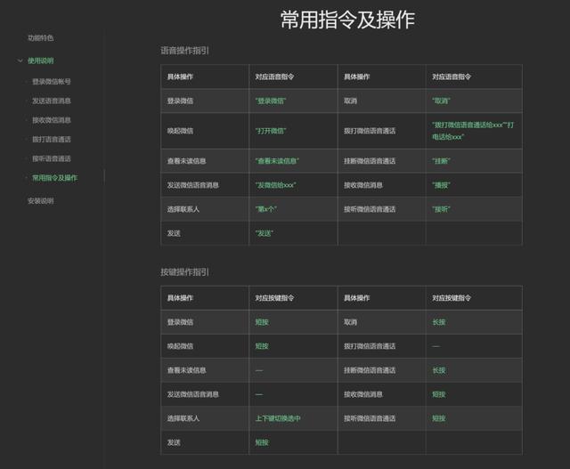Image resolution: width=570 pixels, height=469 pixels.
Task: Click the page title 常用指令及操作
Action: click(347, 20)
